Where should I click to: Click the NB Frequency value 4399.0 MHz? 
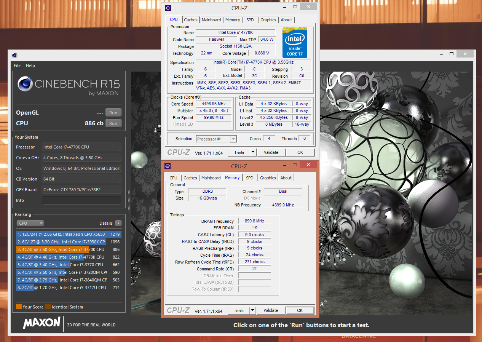click(x=283, y=205)
